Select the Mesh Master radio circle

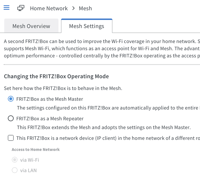tap(11, 99)
